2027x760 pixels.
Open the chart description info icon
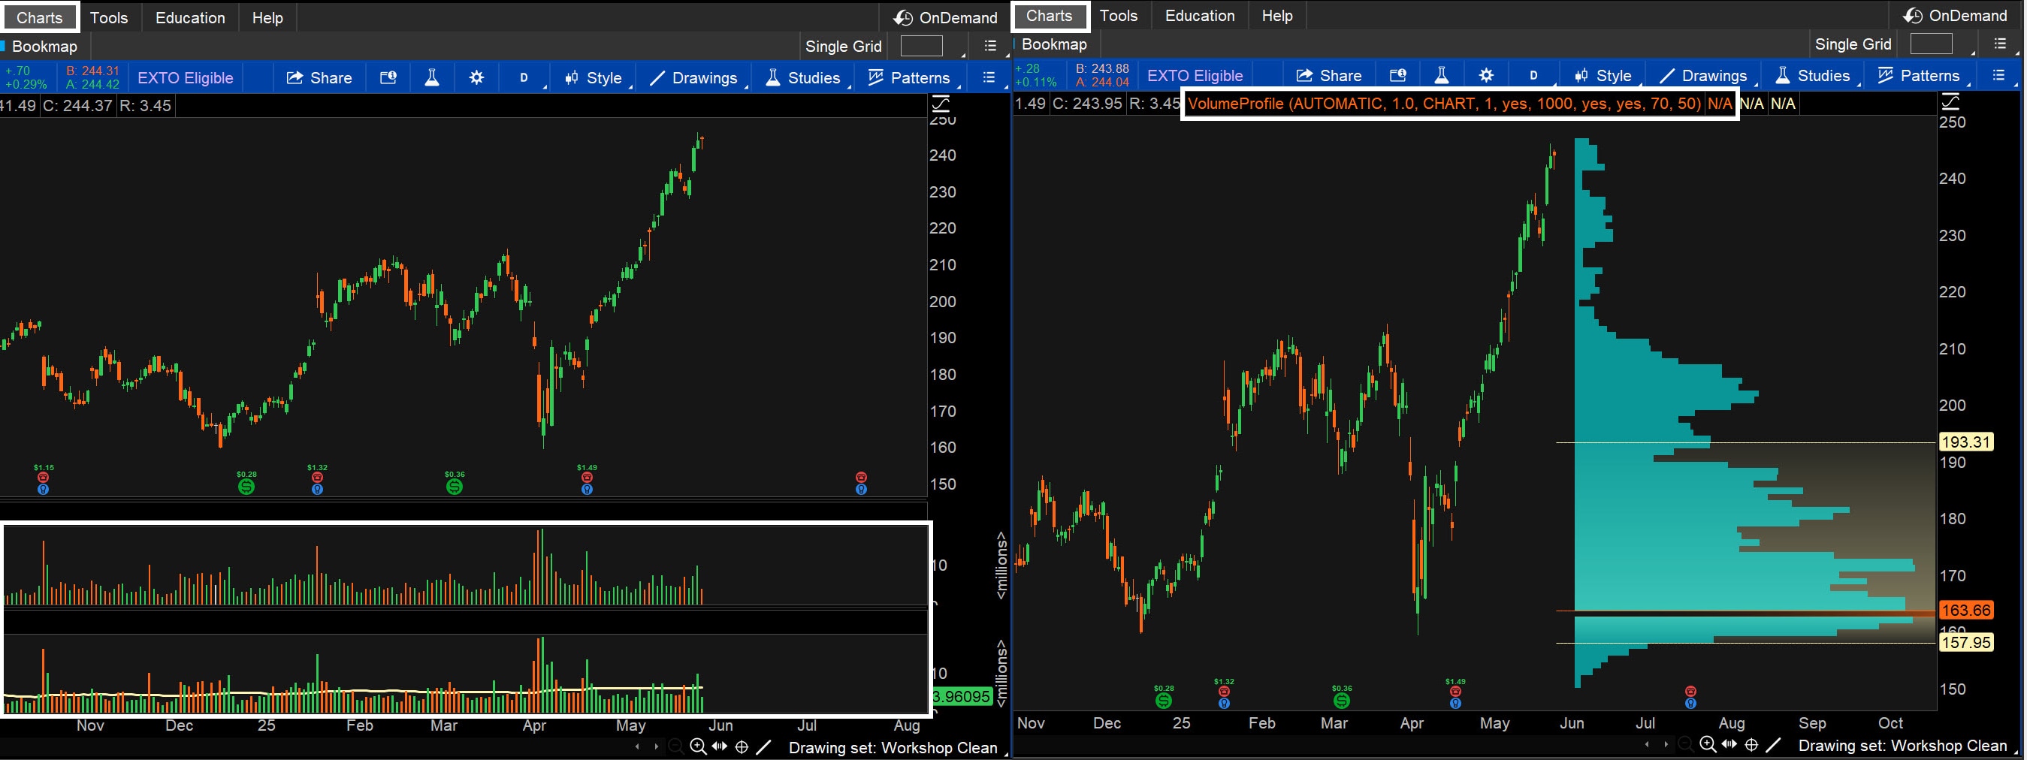[x=388, y=77]
